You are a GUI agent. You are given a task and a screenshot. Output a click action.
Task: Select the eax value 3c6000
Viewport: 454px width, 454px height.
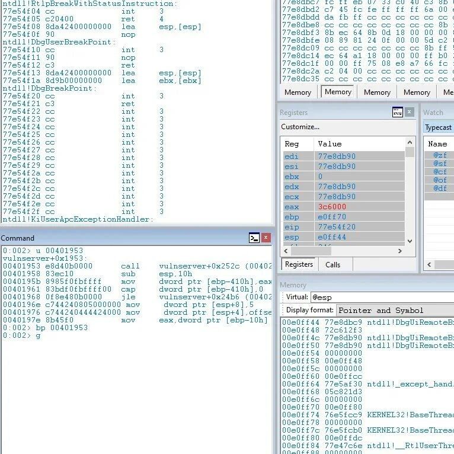point(332,207)
